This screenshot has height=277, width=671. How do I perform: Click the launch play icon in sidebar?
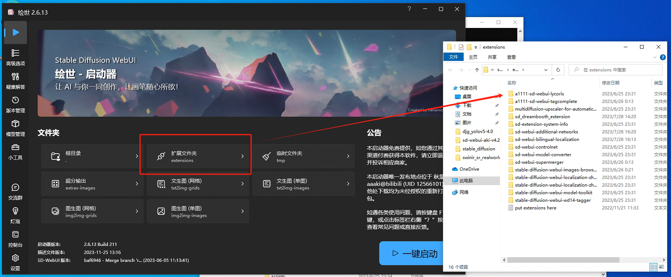[16, 32]
